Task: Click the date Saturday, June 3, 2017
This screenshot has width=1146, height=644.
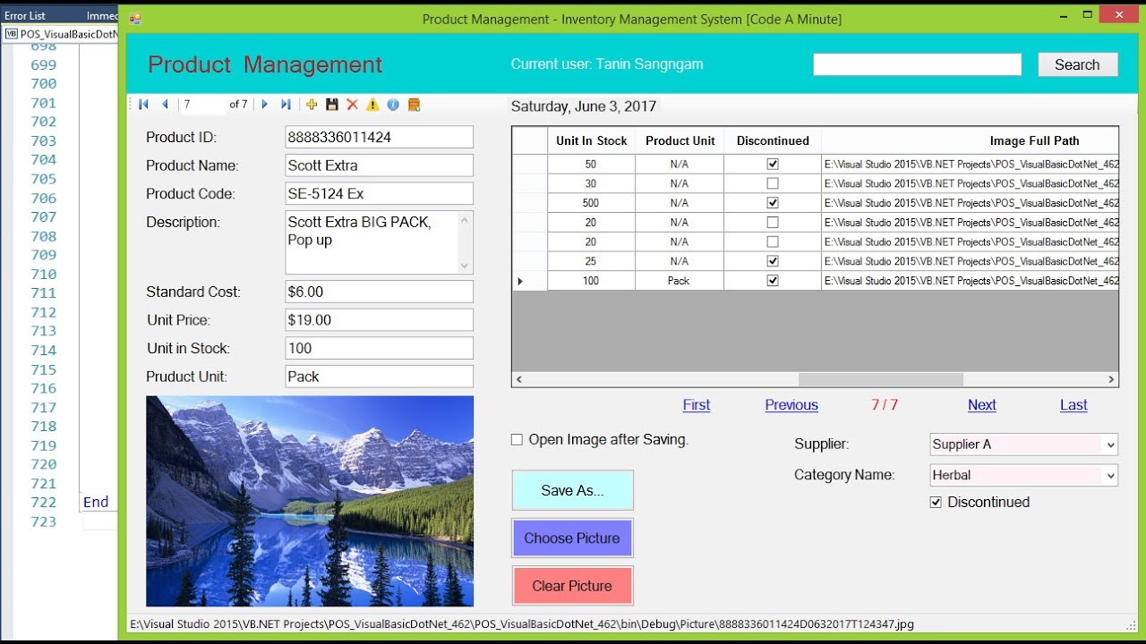Action: [x=584, y=106]
